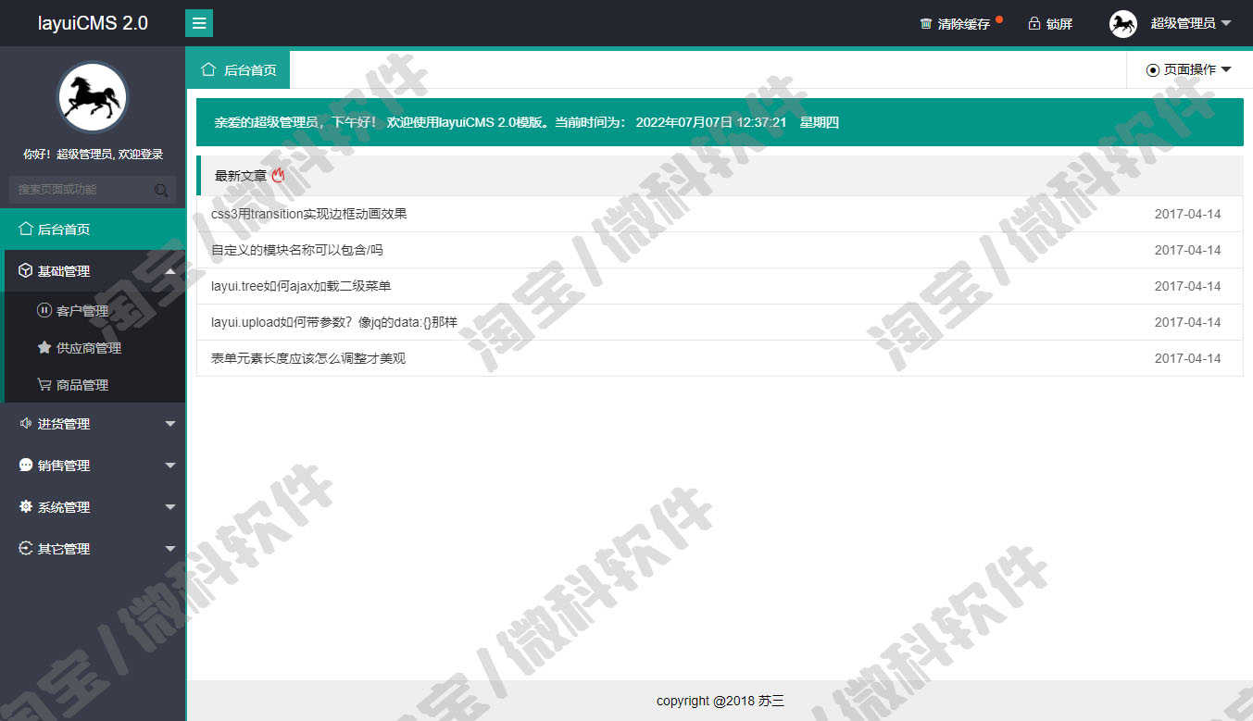Open article about css3 transition边框动画效果
This screenshot has width=1253, height=721.
[309, 214]
